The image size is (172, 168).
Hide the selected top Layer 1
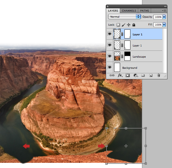110,34
